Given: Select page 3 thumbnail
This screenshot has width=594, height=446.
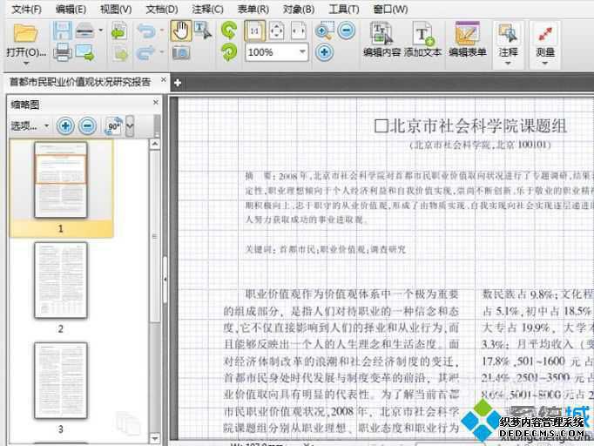Looking at the screenshot, I should coord(61,381).
